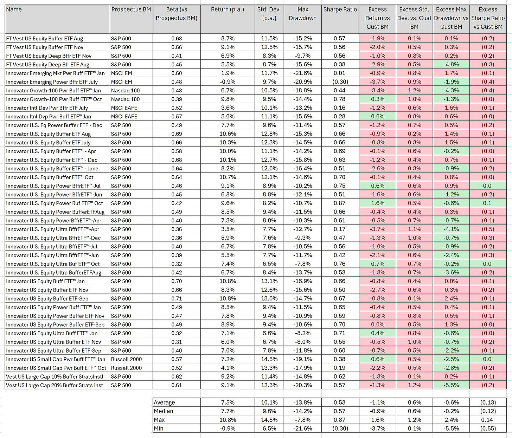Select 'Innovator US Equity Power Buffer ETF-Sep' name

(x=57, y=324)
